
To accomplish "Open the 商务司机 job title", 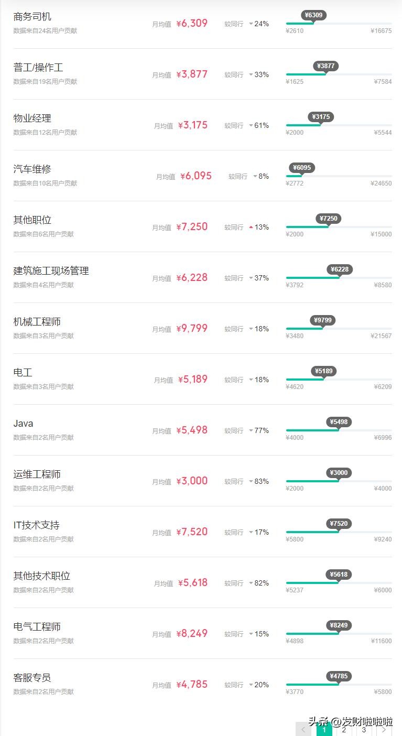I will [32, 17].
